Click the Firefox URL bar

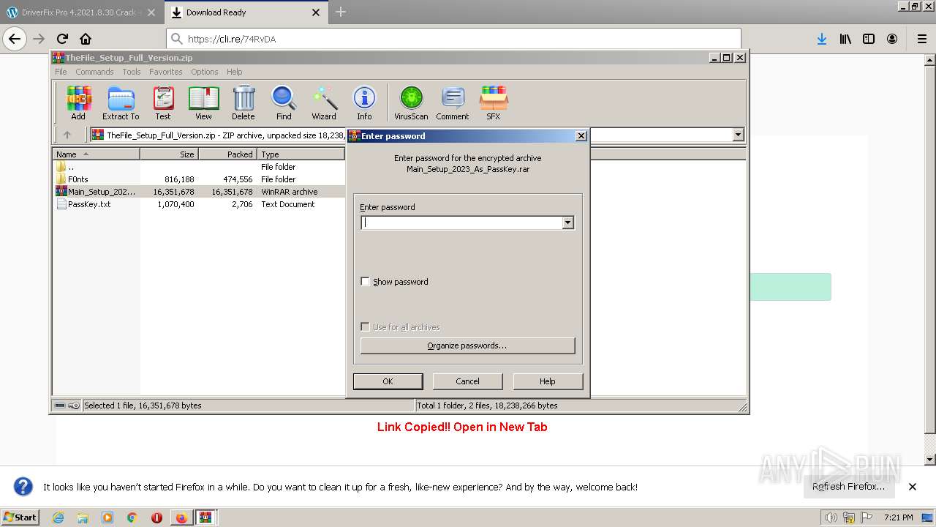coord(453,39)
